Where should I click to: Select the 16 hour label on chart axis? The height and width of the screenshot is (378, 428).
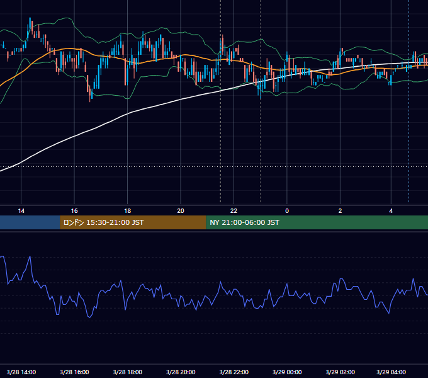click(74, 211)
